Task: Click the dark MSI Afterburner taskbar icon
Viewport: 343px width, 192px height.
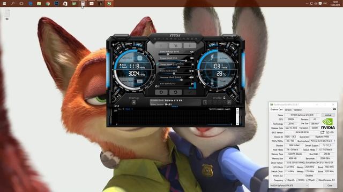Action: tap(100, 4)
